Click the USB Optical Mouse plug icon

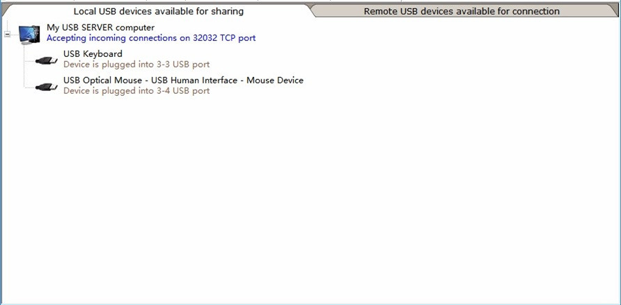tap(47, 87)
